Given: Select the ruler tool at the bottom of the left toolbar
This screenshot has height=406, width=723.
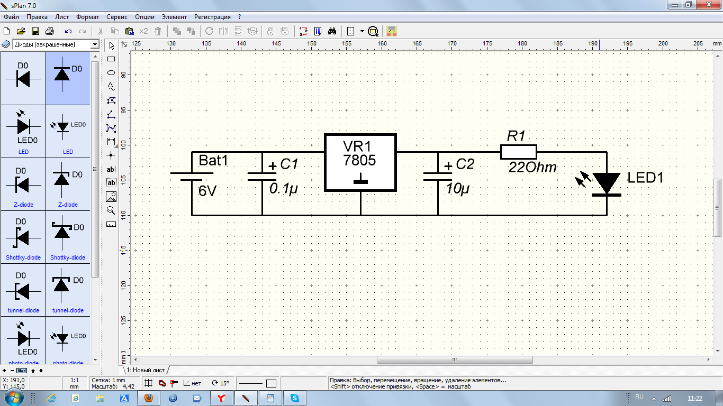Looking at the screenshot, I should (x=111, y=224).
